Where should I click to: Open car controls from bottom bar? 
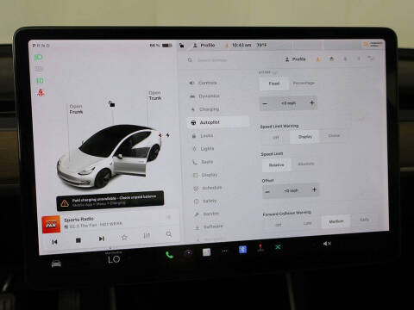(56, 263)
